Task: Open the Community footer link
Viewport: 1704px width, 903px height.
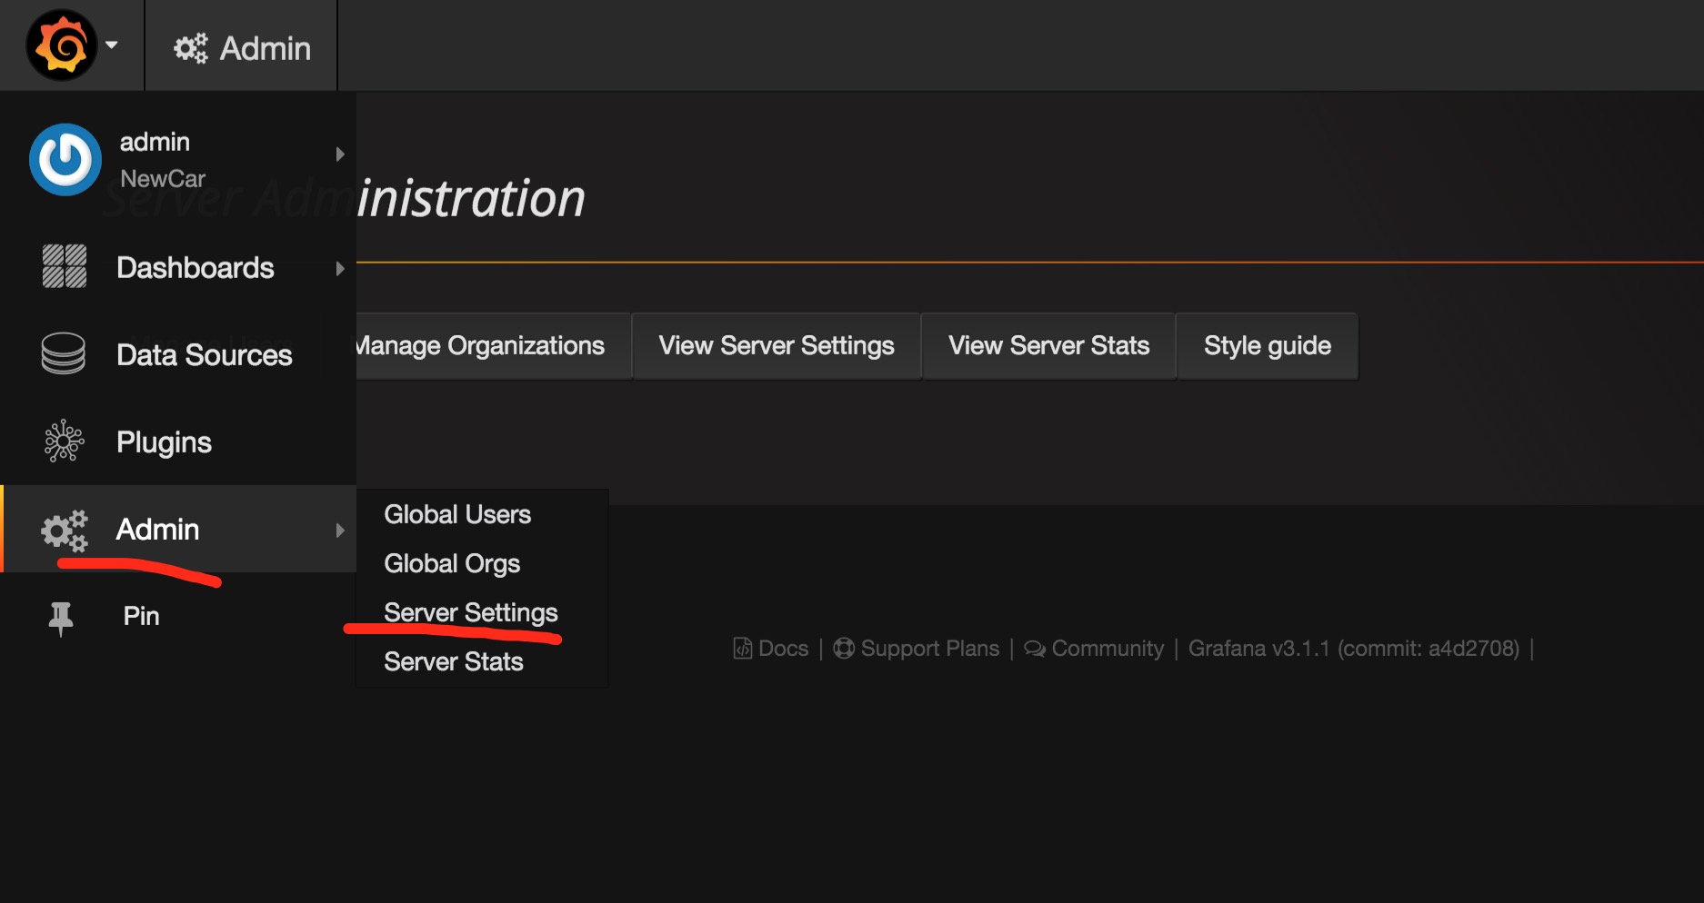Action: tap(1095, 649)
